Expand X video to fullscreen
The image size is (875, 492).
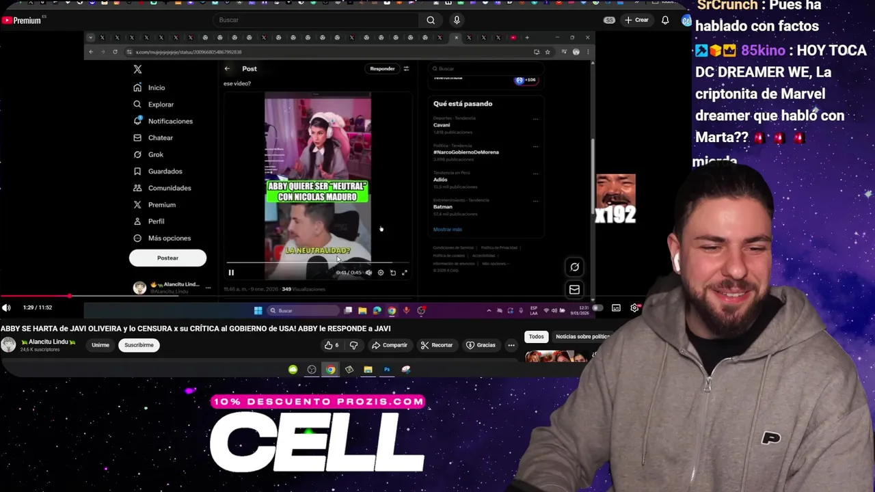coord(405,273)
